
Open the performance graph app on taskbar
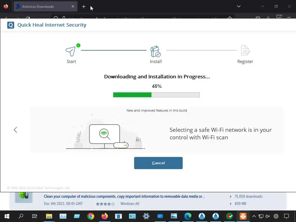[x=63, y=216]
